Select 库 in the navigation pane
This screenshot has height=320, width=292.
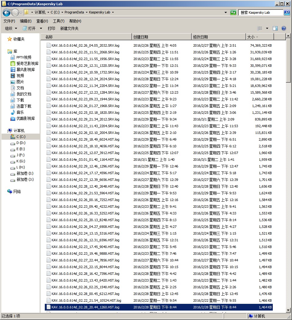tap(12, 52)
